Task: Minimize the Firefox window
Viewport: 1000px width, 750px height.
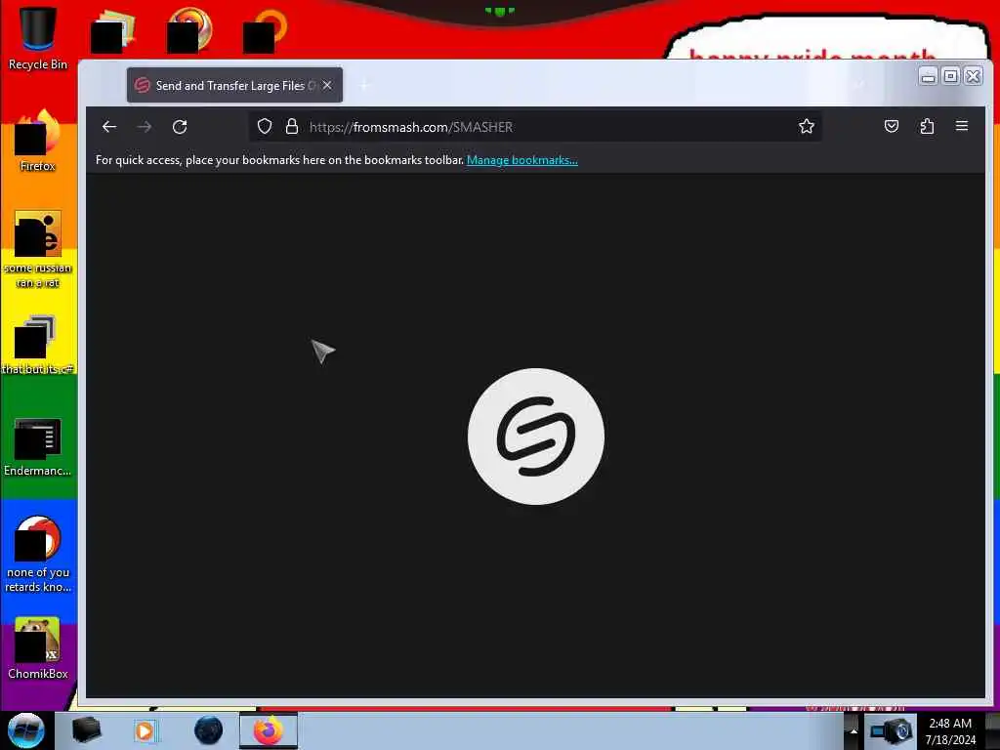Action: [x=929, y=76]
